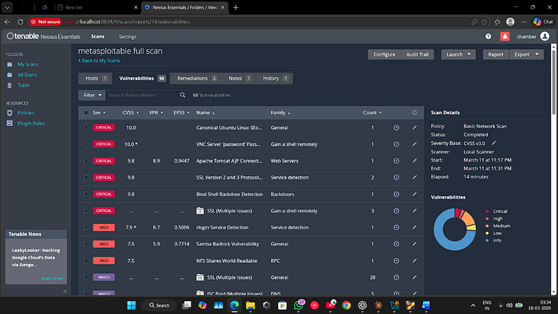Check the Canonical Ubuntu Linux row checkbox
The width and height of the screenshot is (558, 314).
[86, 128]
